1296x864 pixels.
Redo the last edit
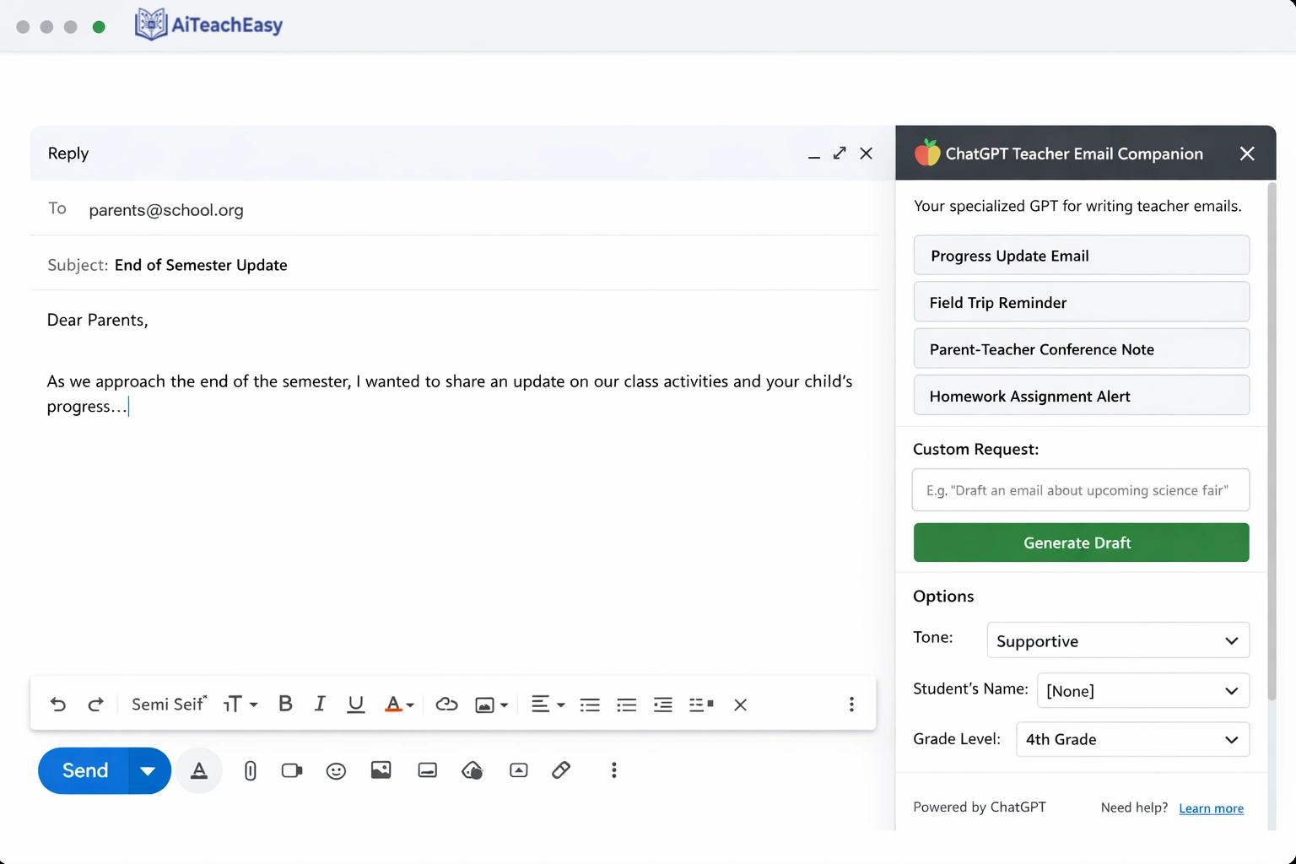(96, 704)
